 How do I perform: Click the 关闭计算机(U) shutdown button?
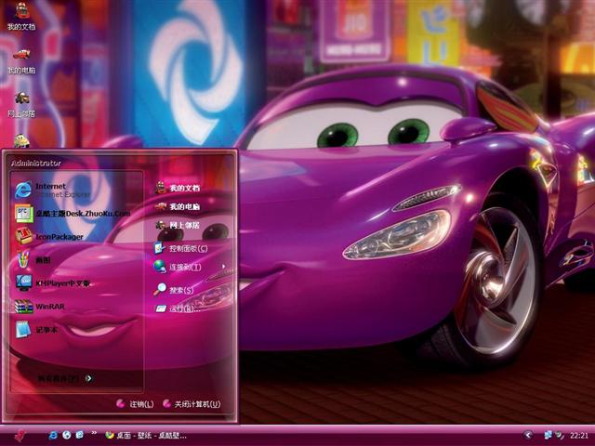coord(191,404)
